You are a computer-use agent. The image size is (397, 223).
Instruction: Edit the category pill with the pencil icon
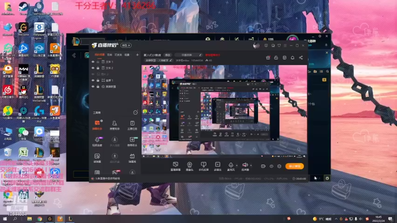(159, 60)
